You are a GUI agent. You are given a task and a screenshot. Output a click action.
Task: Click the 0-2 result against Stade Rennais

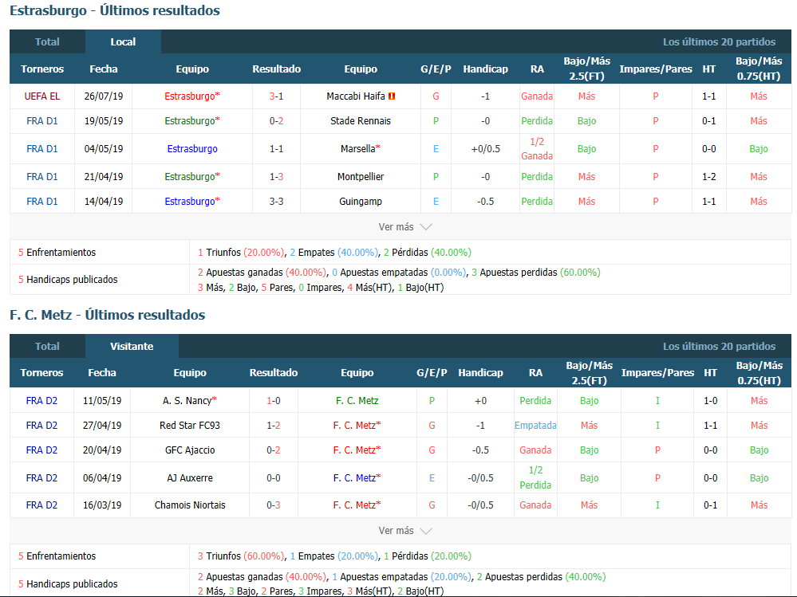(277, 121)
